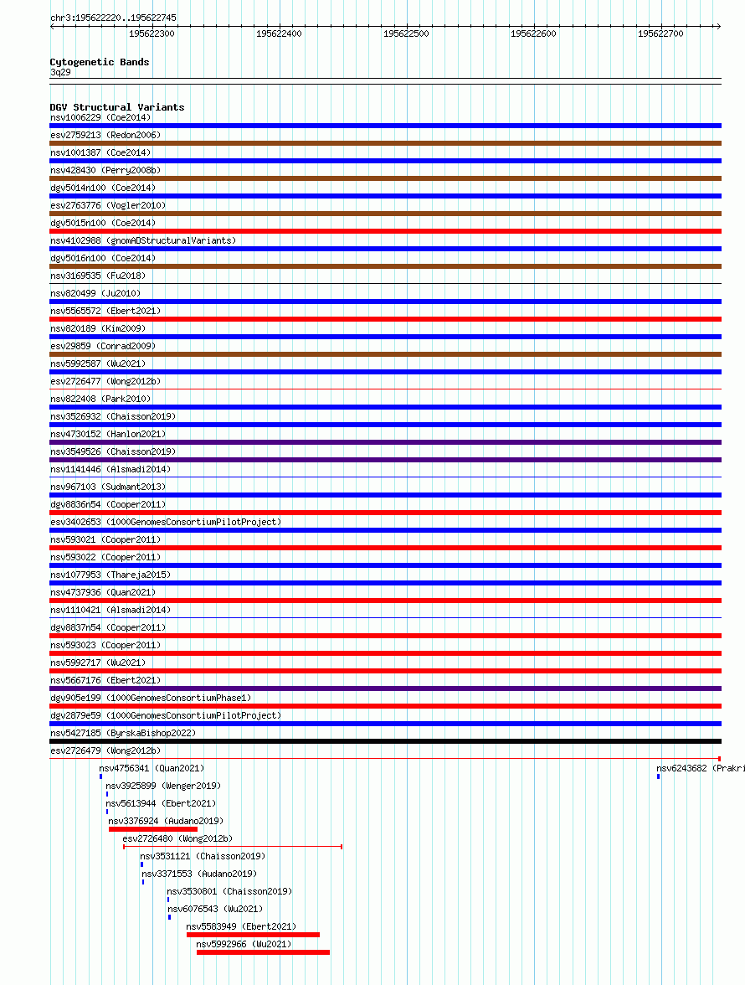Screen dimensions: 745x985
Task: Open the nsv5992717 (Wu2021) label
Action: point(98,663)
